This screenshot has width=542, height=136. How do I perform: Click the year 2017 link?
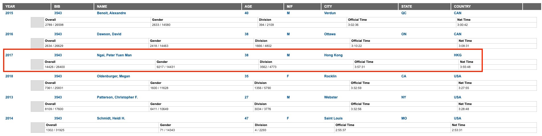9,55
